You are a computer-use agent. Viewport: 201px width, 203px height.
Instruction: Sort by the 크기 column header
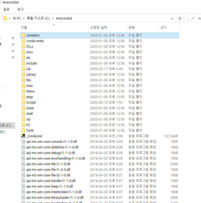tap(164, 27)
